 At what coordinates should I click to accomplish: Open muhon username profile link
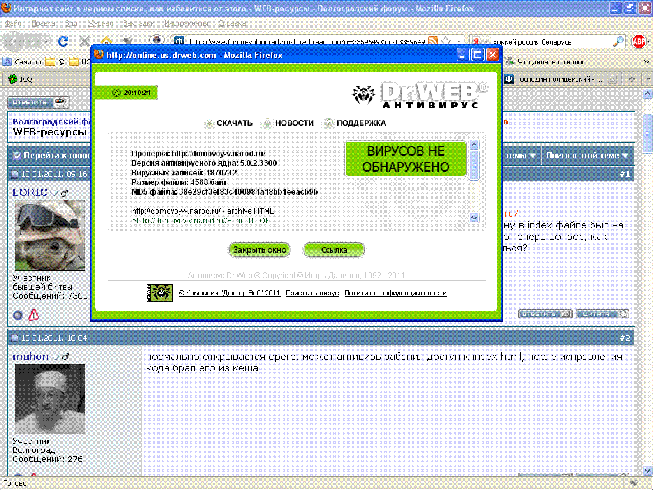click(x=31, y=357)
